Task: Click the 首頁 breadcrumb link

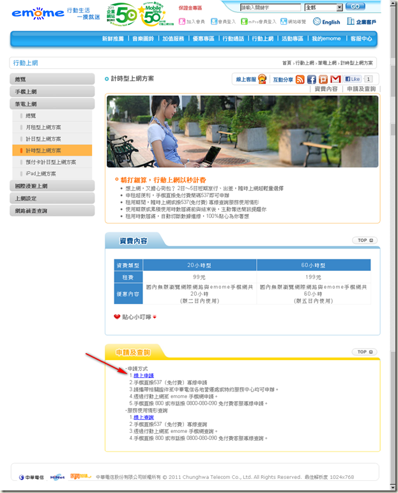Action: pyautogui.click(x=287, y=63)
